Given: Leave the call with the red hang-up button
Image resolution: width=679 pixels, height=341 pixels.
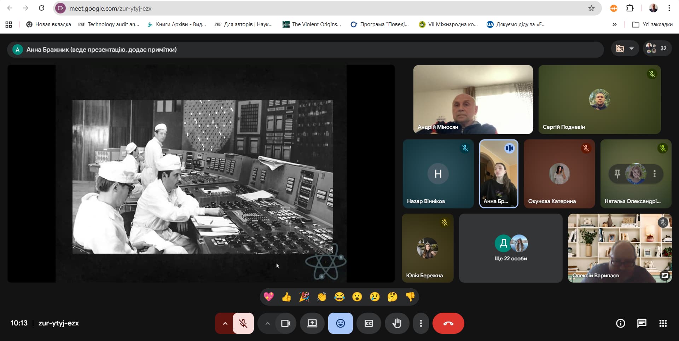Looking at the screenshot, I should pos(448,323).
